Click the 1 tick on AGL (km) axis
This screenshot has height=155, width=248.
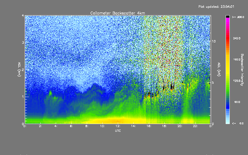[23, 97]
